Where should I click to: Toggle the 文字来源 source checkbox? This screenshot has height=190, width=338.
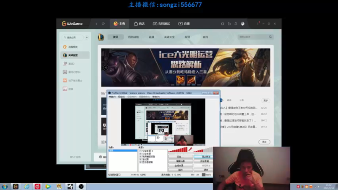click(x=141, y=154)
